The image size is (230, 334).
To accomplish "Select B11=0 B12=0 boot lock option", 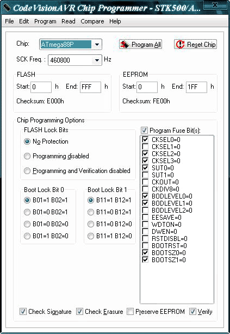I will [x=91, y=224].
